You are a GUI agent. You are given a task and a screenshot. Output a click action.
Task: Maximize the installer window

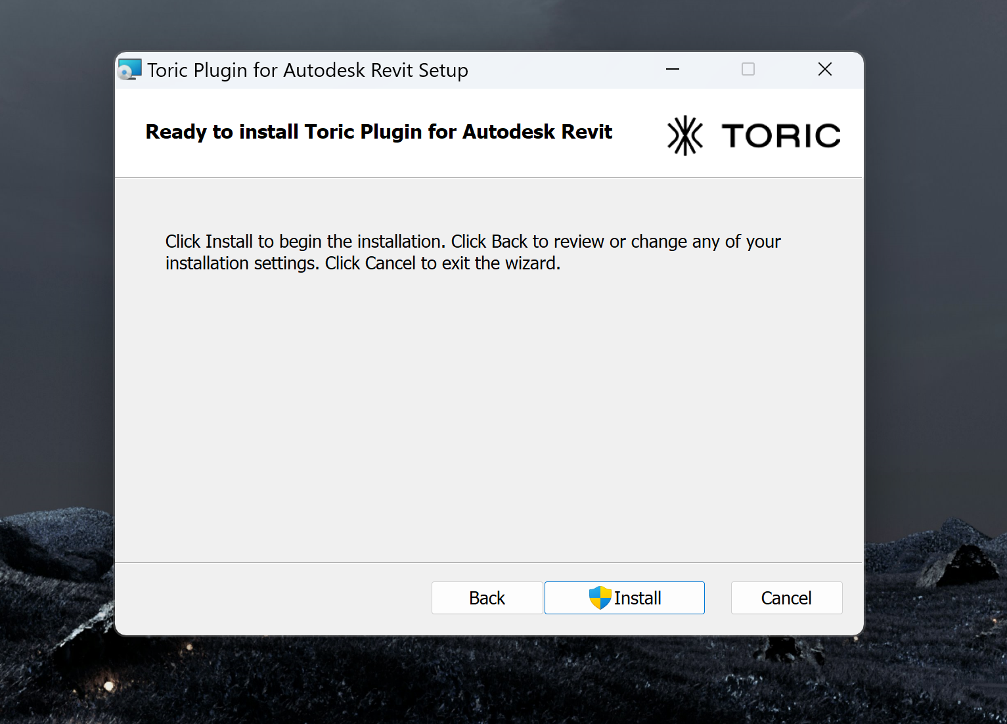point(748,69)
